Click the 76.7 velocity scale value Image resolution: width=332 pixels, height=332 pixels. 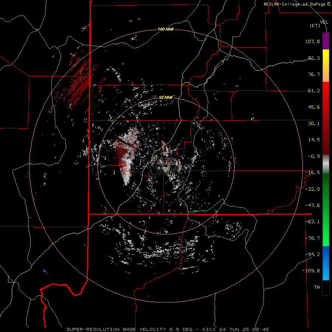point(314,74)
